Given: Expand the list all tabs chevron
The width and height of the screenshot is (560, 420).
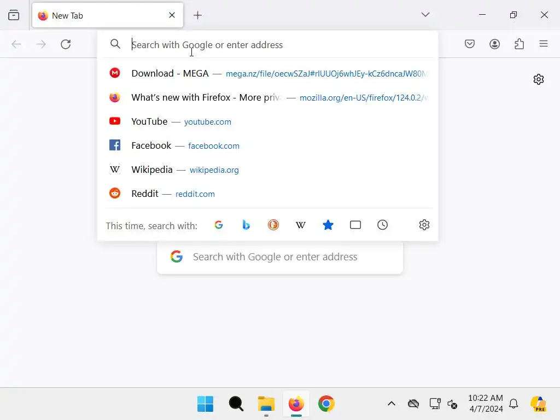Looking at the screenshot, I should tap(425, 15).
